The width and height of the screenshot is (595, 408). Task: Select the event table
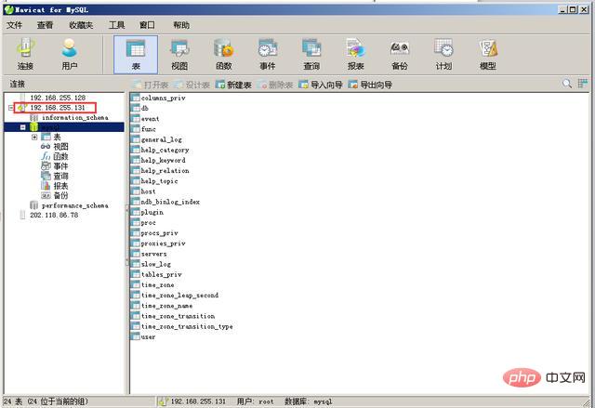click(x=151, y=119)
